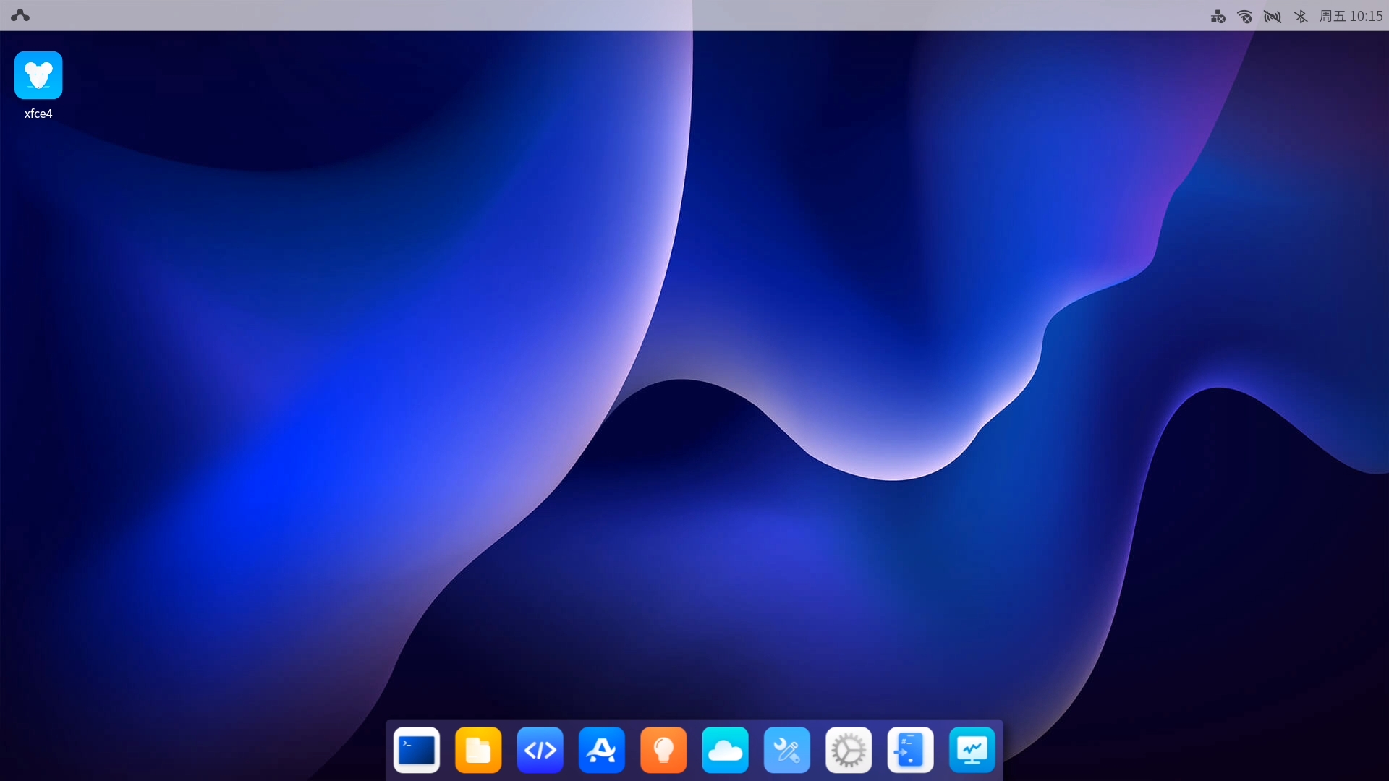
Task: Open System Settings gear in dock
Action: 849,750
